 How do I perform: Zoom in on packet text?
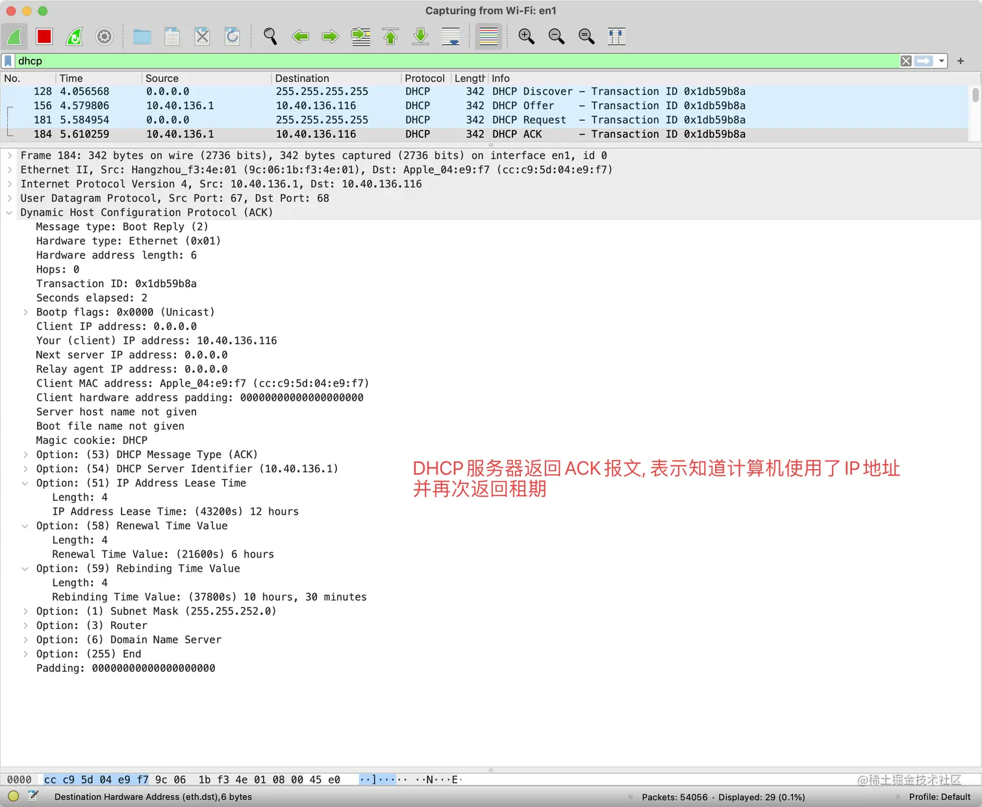tap(526, 36)
